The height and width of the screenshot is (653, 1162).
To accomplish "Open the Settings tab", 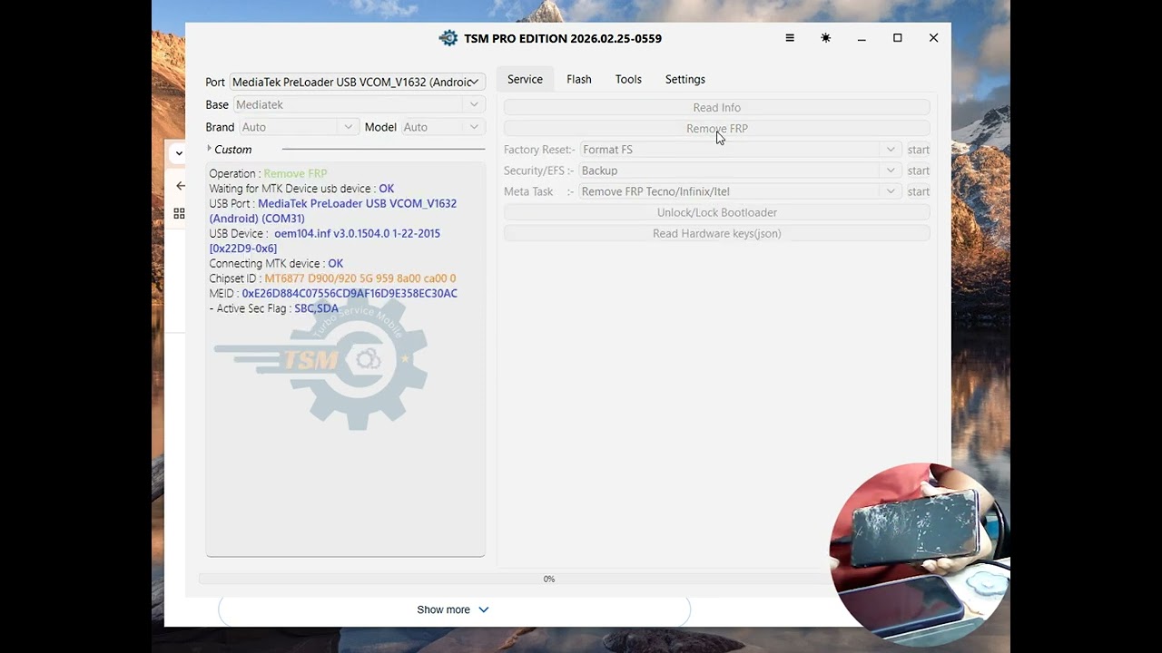I will 685,79.
